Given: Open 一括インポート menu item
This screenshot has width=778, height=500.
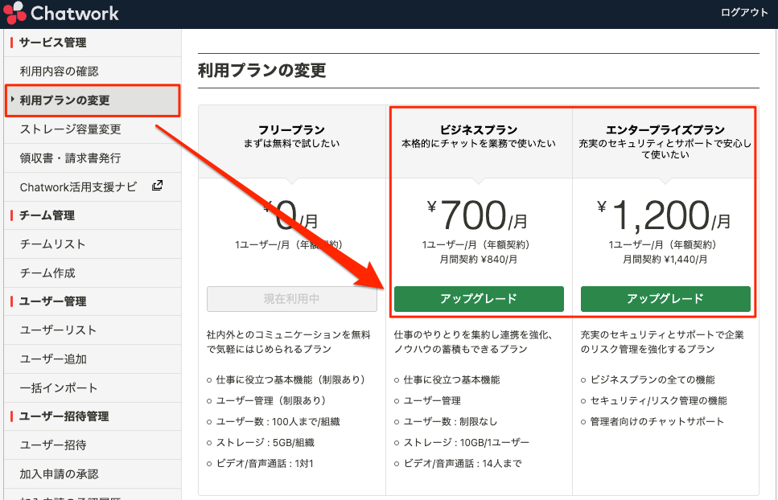Looking at the screenshot, I should [93, 388].
